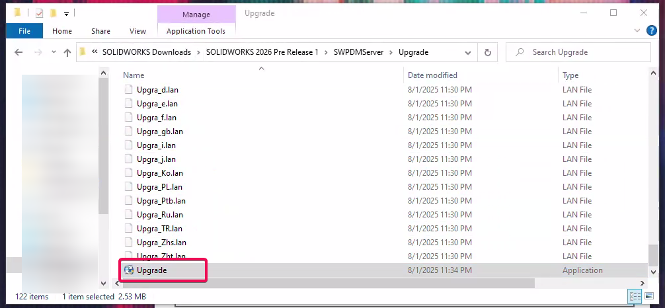This screenshot has height=308, width=665.
Task: Click the New folder quick access icon
Action: coord(53,13)
